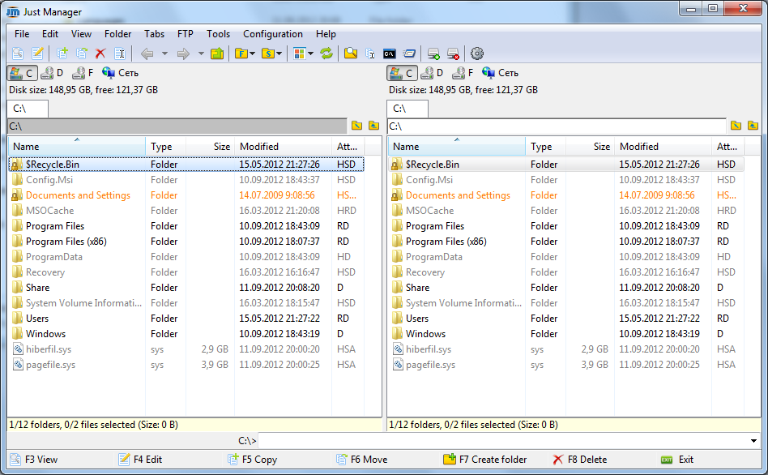The width and height of the screenshot is (768, 475).
Task: Click the colored view mode grid icon
Action: [x=299, y=53]
